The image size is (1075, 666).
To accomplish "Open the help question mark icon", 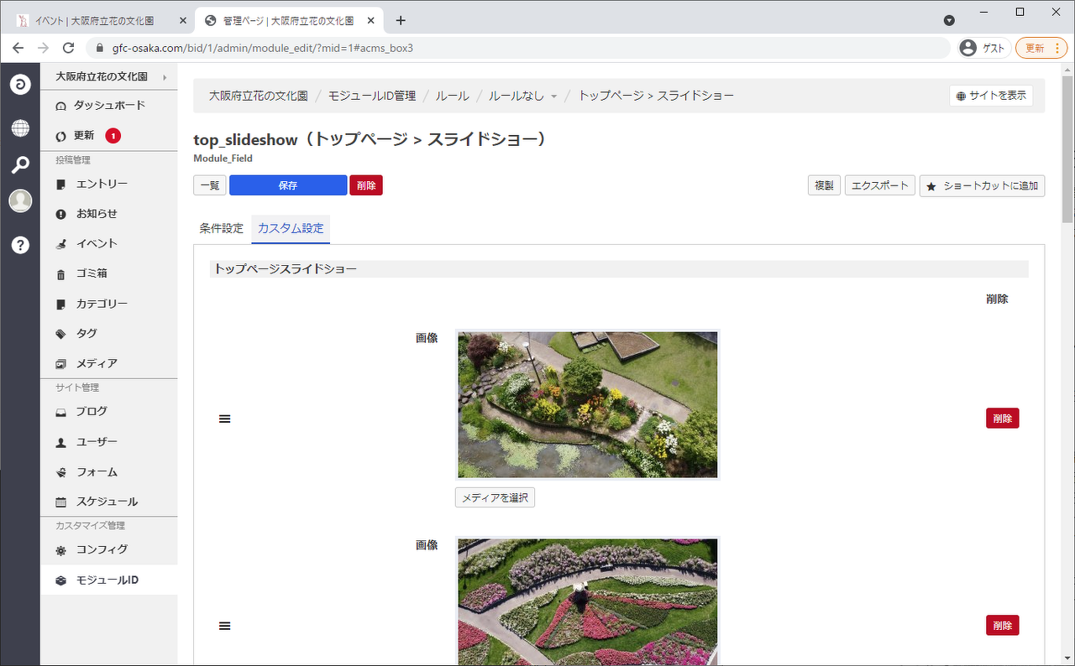I will pos(20,245).
